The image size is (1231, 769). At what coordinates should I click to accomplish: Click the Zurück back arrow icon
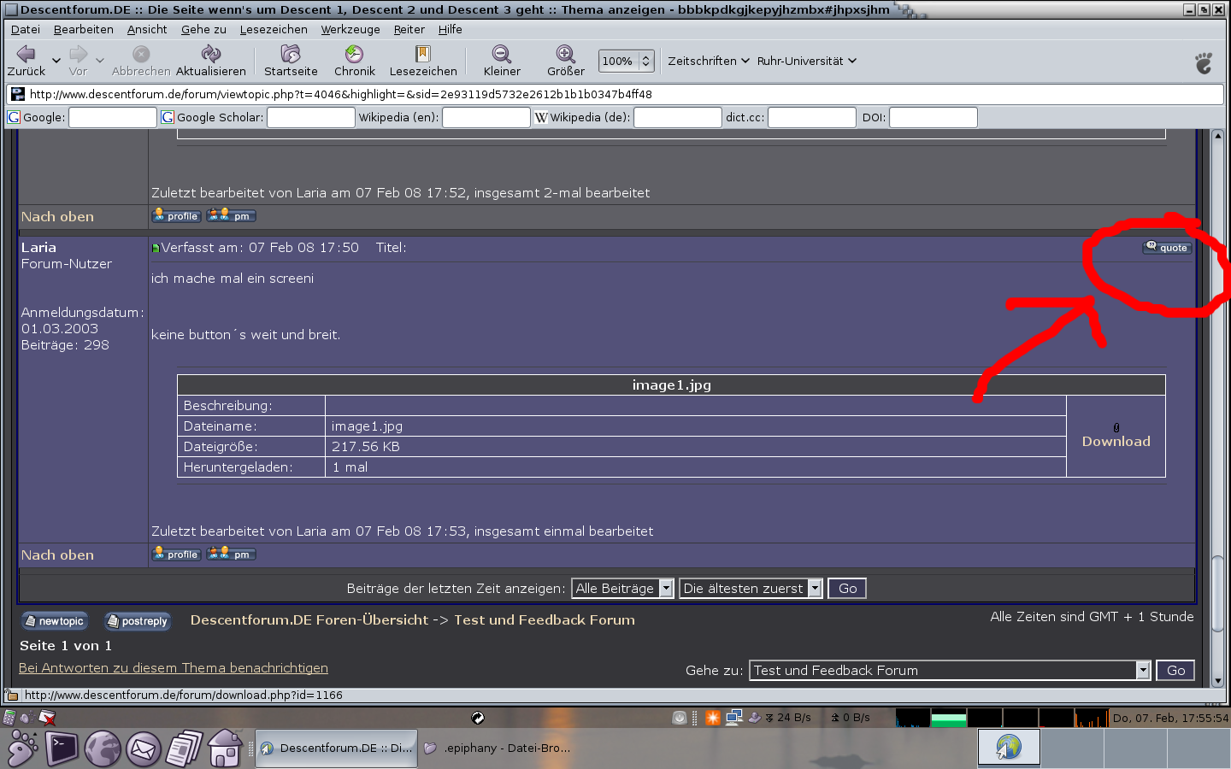point(26,55)
